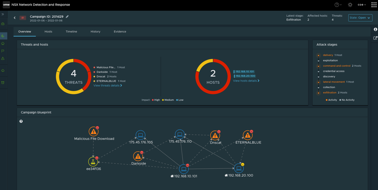Click the collection stage label
The height and width of the screenshot is (190, 378).
pos(329,87)
